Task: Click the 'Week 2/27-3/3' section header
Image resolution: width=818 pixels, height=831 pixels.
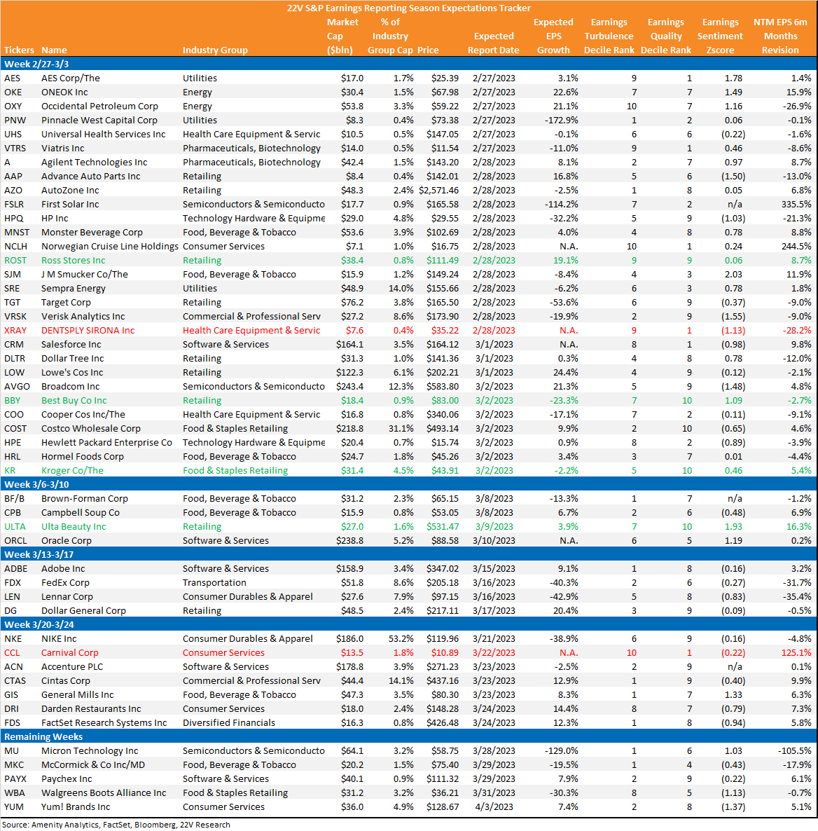Action: click(x=408, y=64)
